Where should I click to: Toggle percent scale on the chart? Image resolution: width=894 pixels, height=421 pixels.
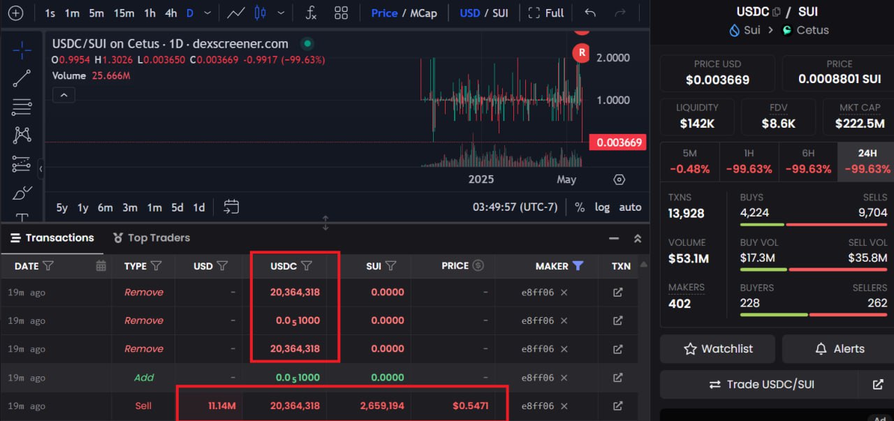[580, 207]
